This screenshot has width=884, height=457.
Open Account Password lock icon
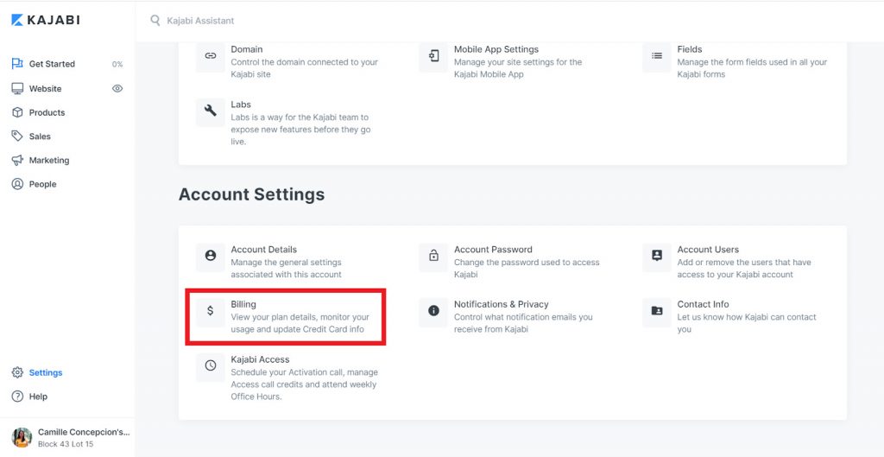coord(433,257)
